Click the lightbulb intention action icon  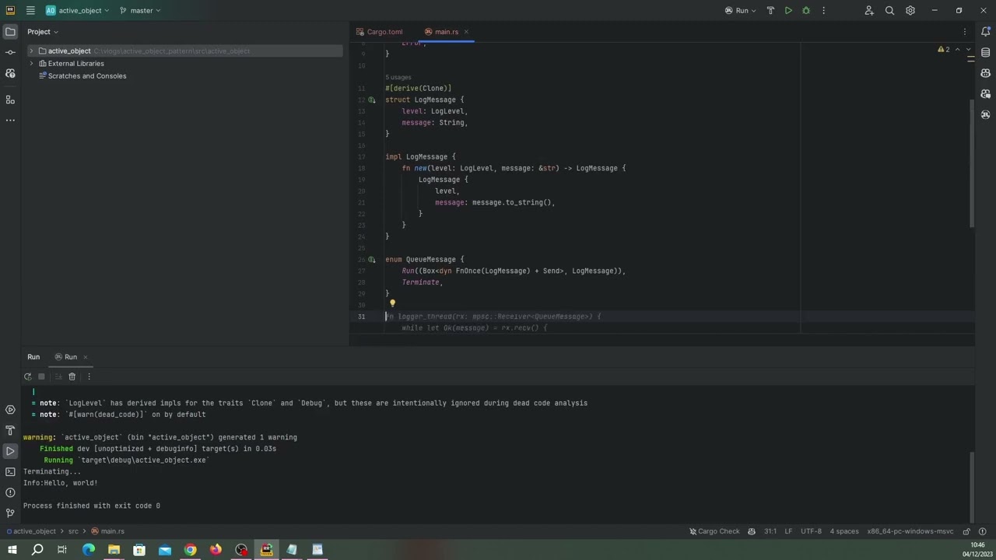tap(392, 304)
